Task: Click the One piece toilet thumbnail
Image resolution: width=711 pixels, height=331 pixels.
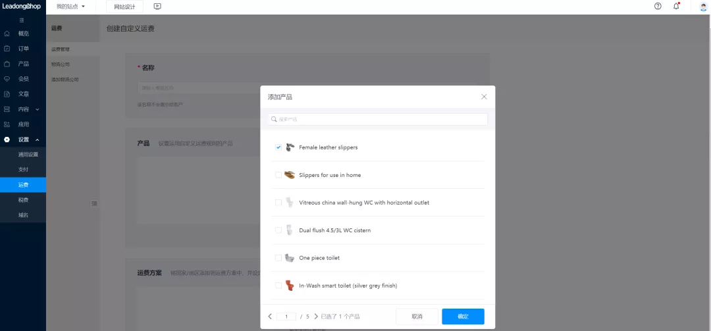Action: pyautogui.click(x=290, y=258)
